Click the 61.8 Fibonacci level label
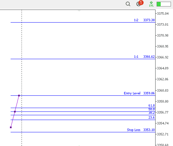Viewport: 173px width, 146px height. coord(151,106)
